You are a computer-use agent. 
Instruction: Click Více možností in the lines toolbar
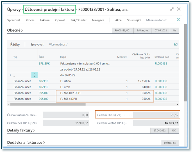click(x=58, y=44)
